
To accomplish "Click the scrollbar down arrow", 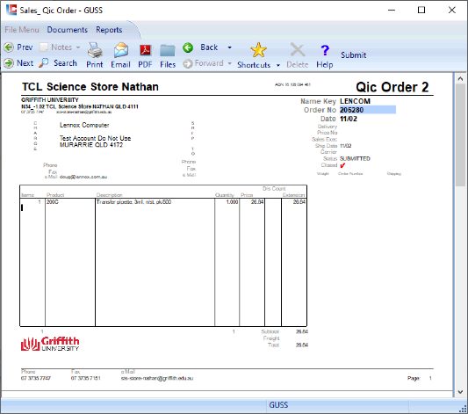I will click(460, 392).
